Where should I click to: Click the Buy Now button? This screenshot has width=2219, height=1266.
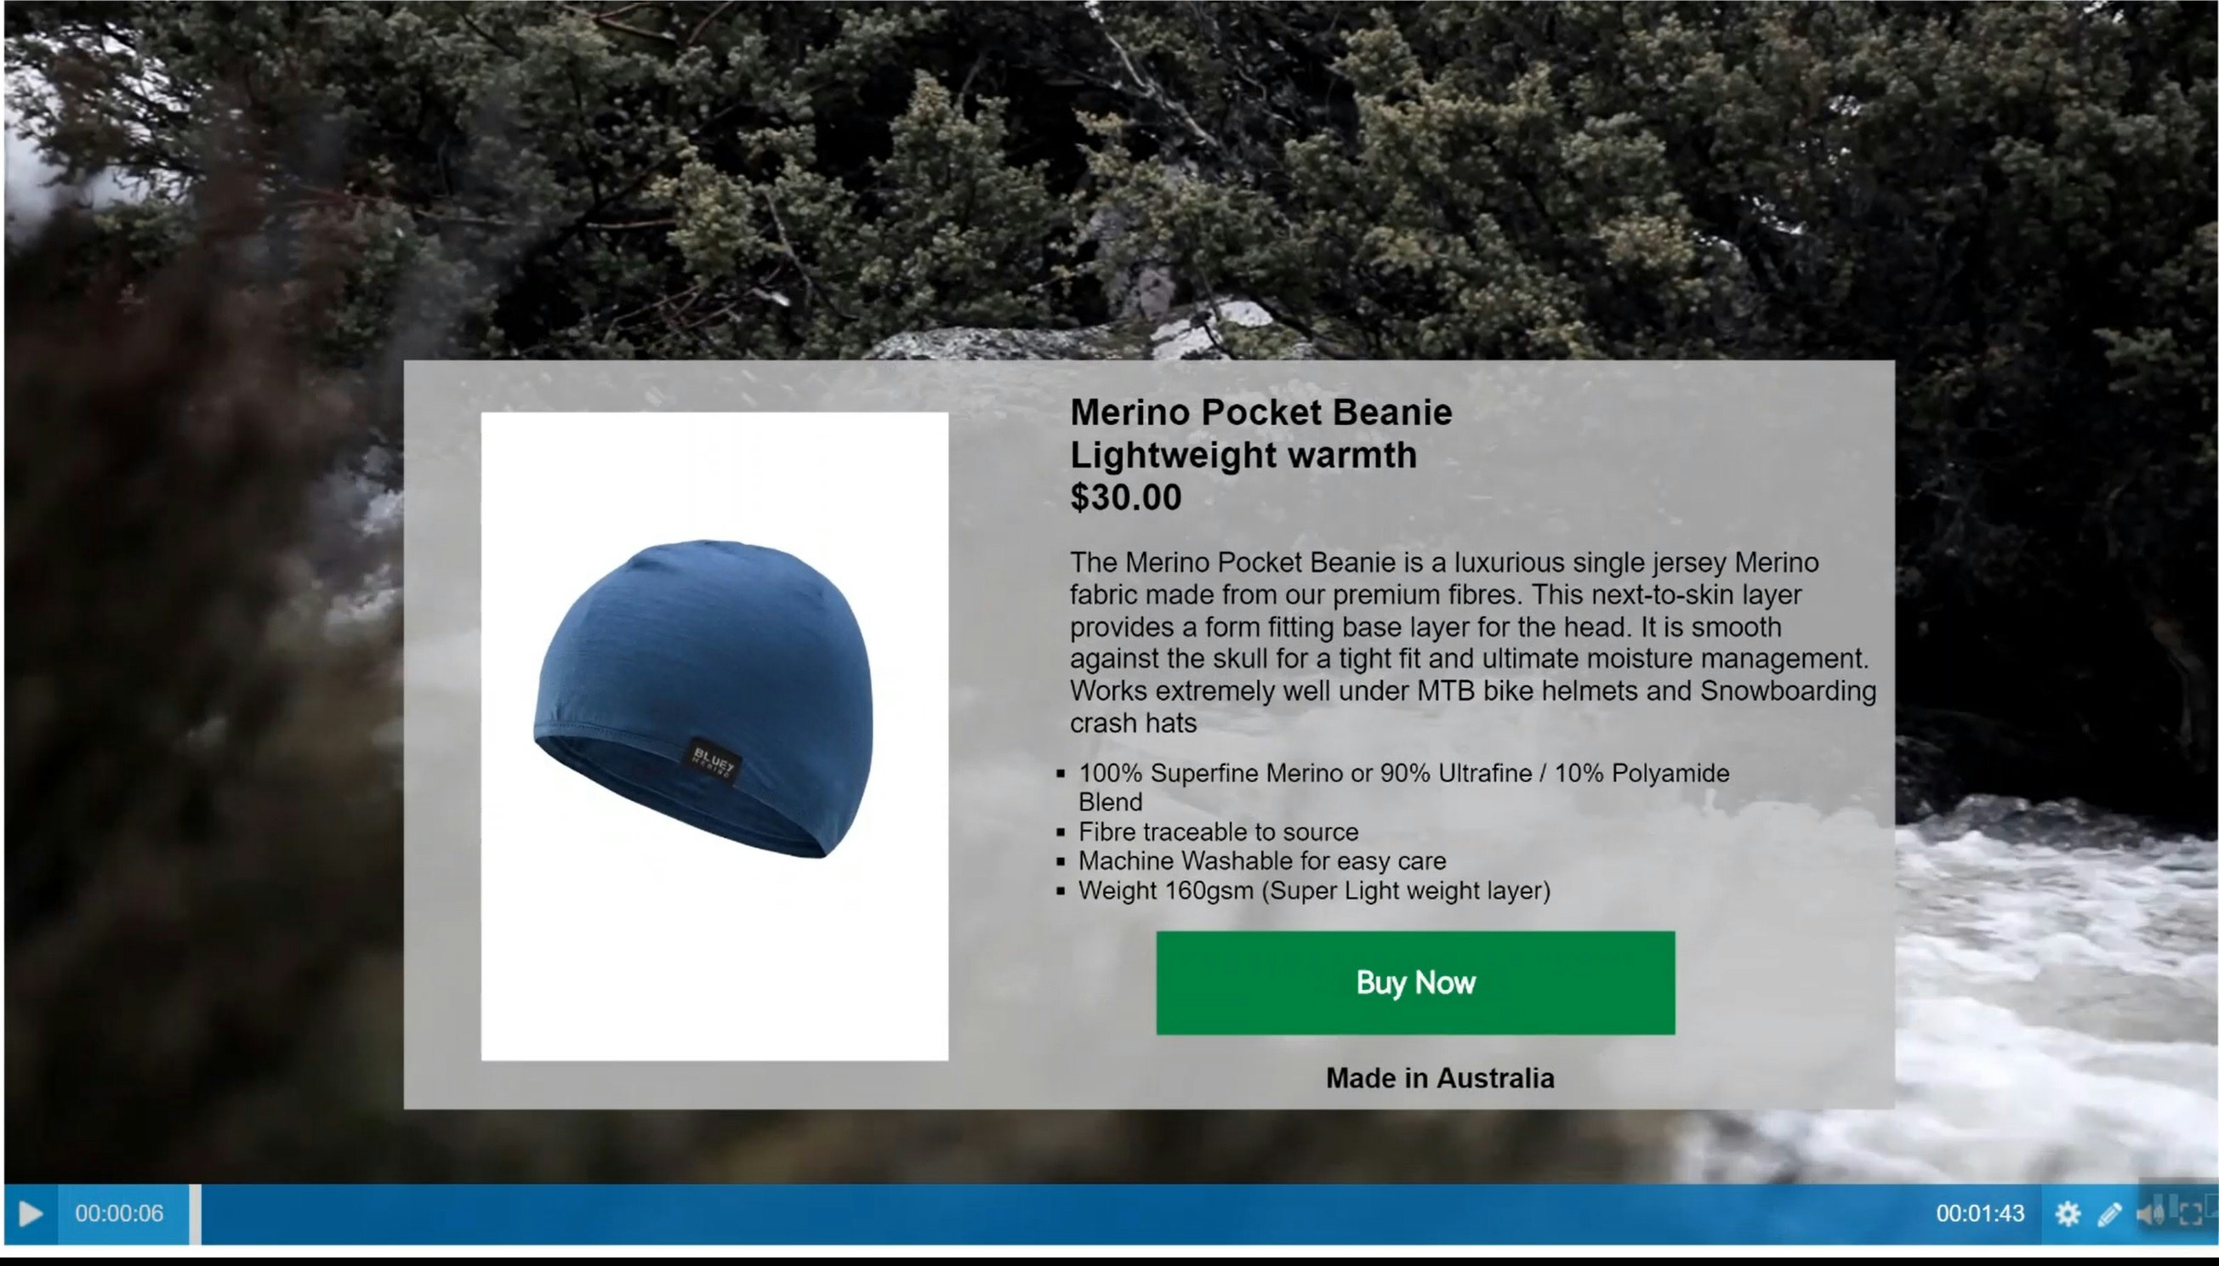(x=1414, y=983)
